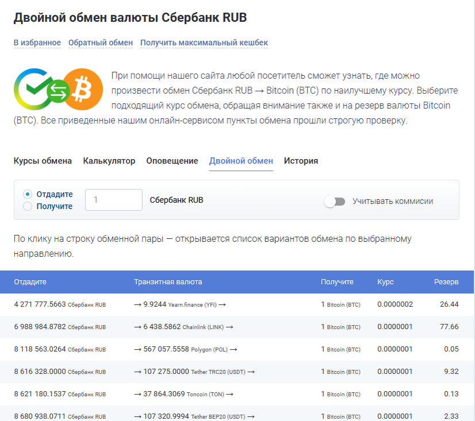
Task: Click the Курс column header
Action: coord(385,282)
